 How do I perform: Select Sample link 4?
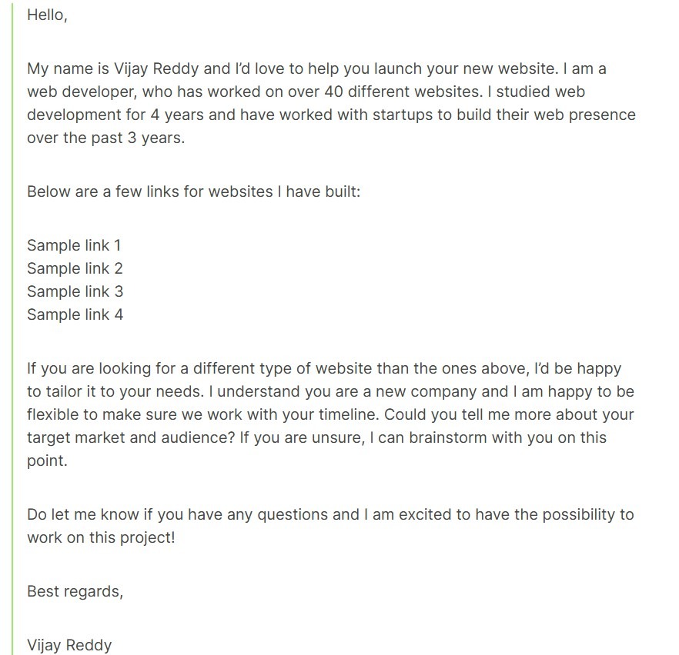pyautogui.click(x=75, y=314)
